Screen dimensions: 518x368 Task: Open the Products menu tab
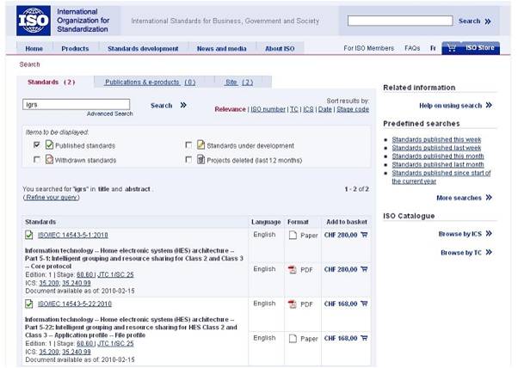click(x=75, y=48)
